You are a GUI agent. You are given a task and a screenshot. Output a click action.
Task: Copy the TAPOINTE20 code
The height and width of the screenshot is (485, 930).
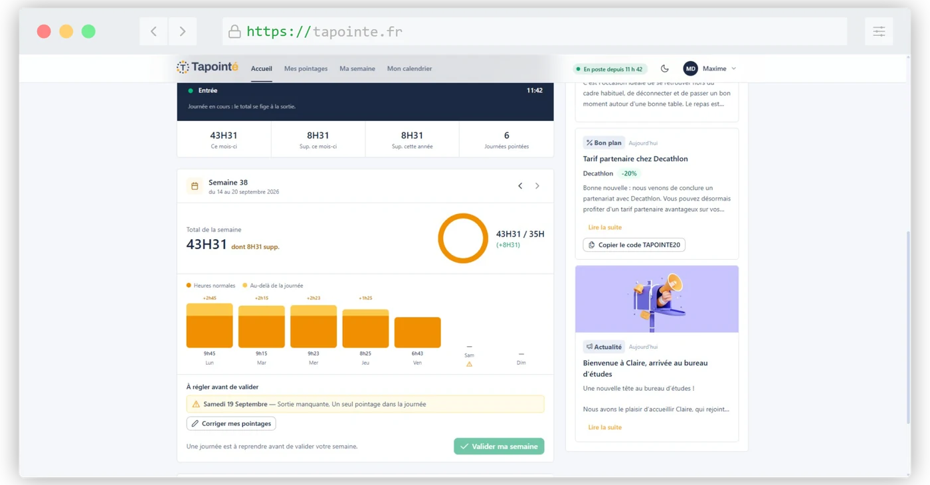(634, 245)
